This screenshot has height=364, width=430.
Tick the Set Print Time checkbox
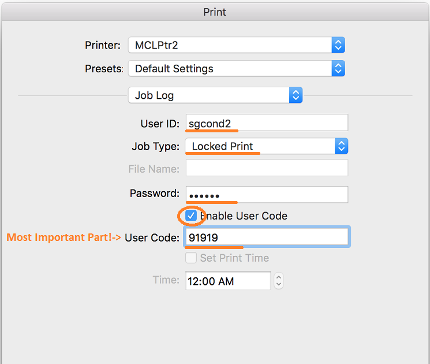(191, 258)
